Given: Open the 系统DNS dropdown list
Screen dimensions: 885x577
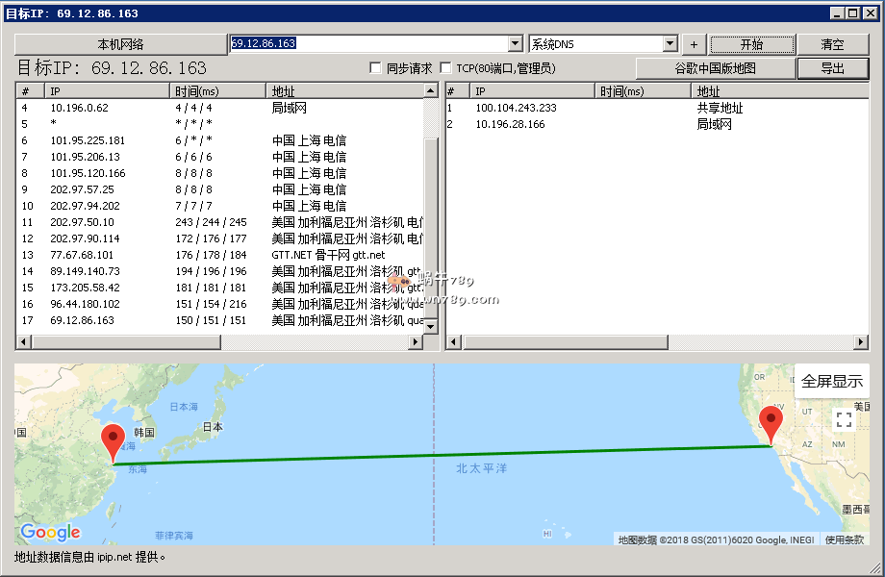Looking at the screenshot, I should click(670, 44).
